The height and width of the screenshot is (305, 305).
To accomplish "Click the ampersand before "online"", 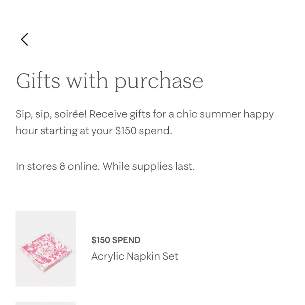I will (x=63, y=167).
